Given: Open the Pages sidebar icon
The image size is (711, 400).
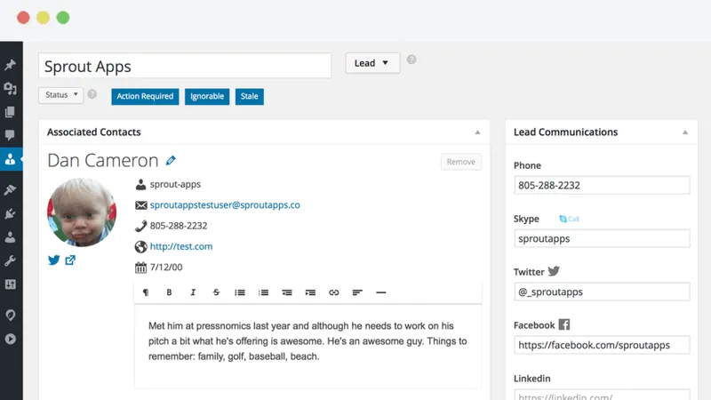Looking at the screenshot, I should click(10, 112).
